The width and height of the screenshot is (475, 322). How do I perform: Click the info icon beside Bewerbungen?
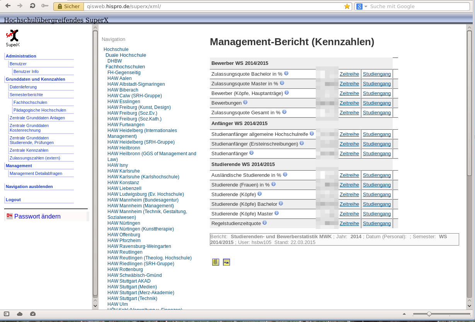pyautogui.click(x=245, y=102)
